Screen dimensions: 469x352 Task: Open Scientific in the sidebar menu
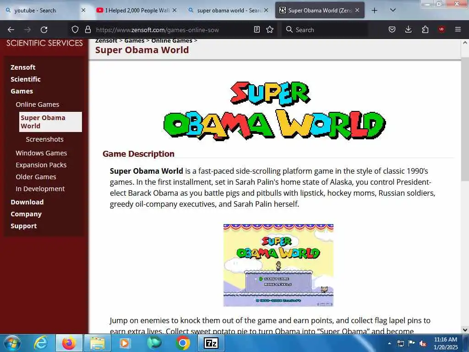click(x=26, y=79)
